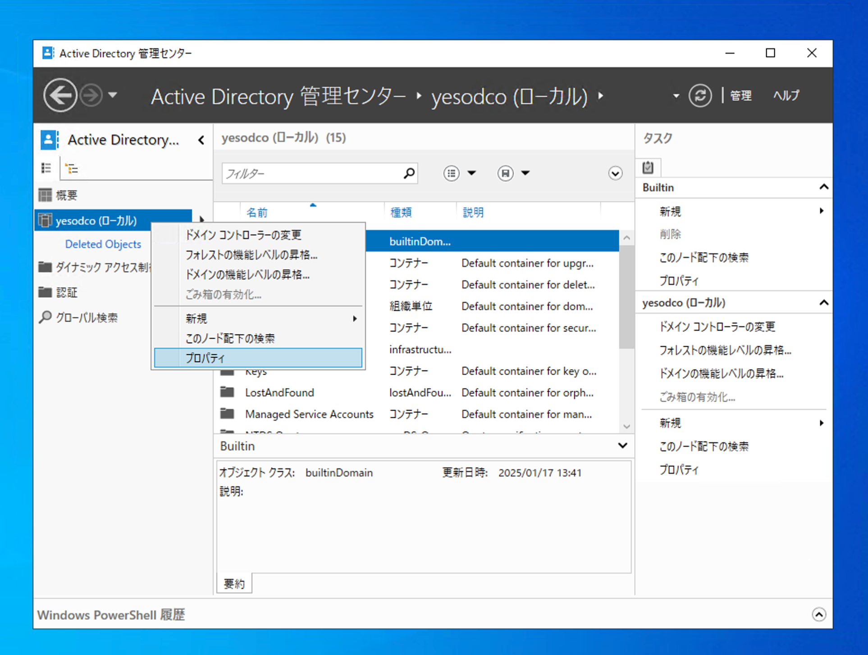Refresh the view with the refresh icon
868x655 pixels.
[x=700, y=96]
